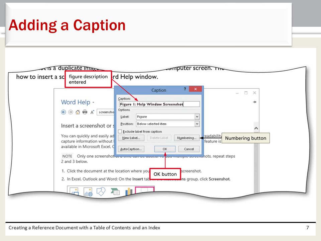Open the Position dropdown showing Below selected item
This screenshot has height=241, width=321.
(197, 124)
